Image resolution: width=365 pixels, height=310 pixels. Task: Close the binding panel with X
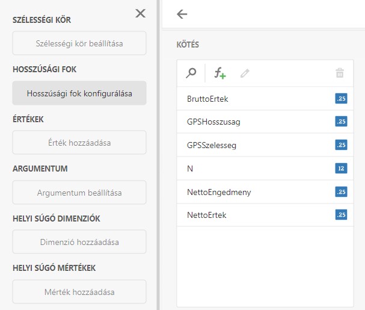click(141, 13)
